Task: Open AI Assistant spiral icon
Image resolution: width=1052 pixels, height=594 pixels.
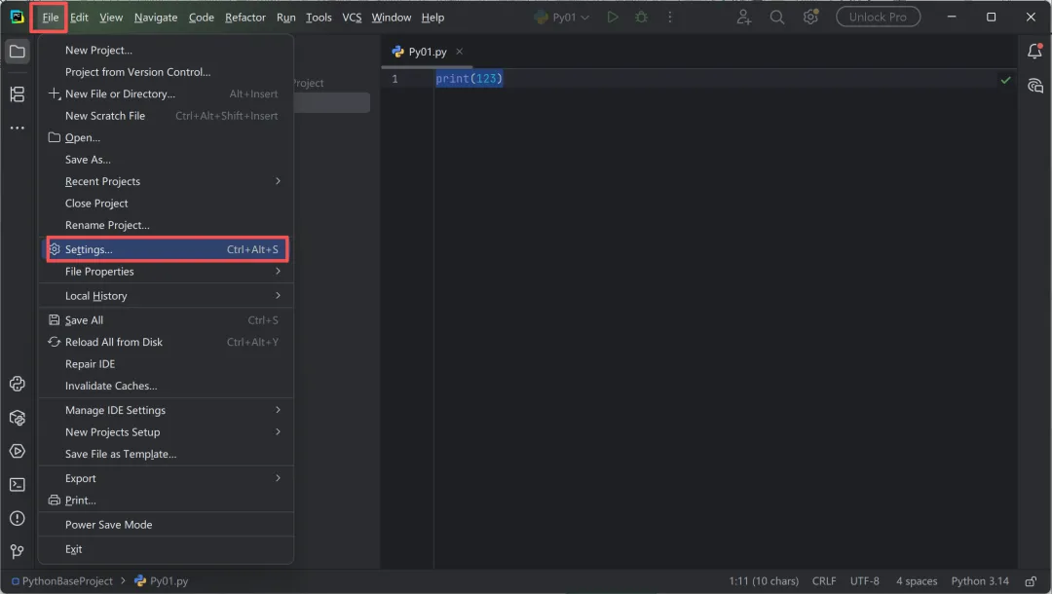Action: coord(1034,86)
